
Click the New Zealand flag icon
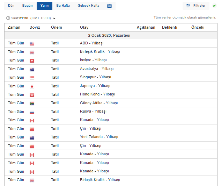point(32,138)
